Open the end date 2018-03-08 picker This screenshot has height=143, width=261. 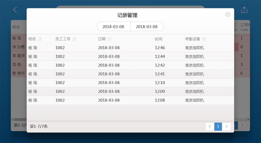(x=147, y=26)
